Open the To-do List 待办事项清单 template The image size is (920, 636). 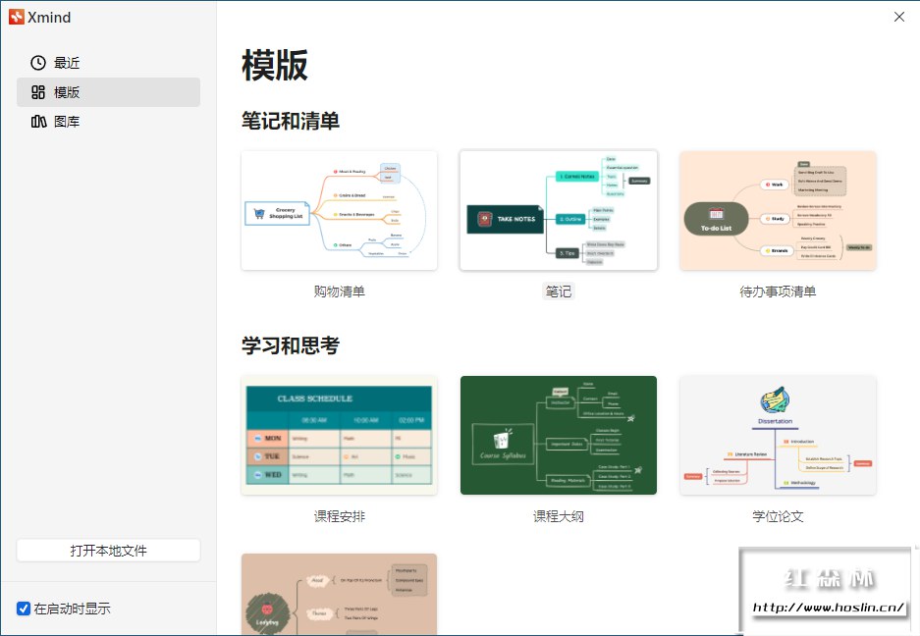click(x=778, y=211)
